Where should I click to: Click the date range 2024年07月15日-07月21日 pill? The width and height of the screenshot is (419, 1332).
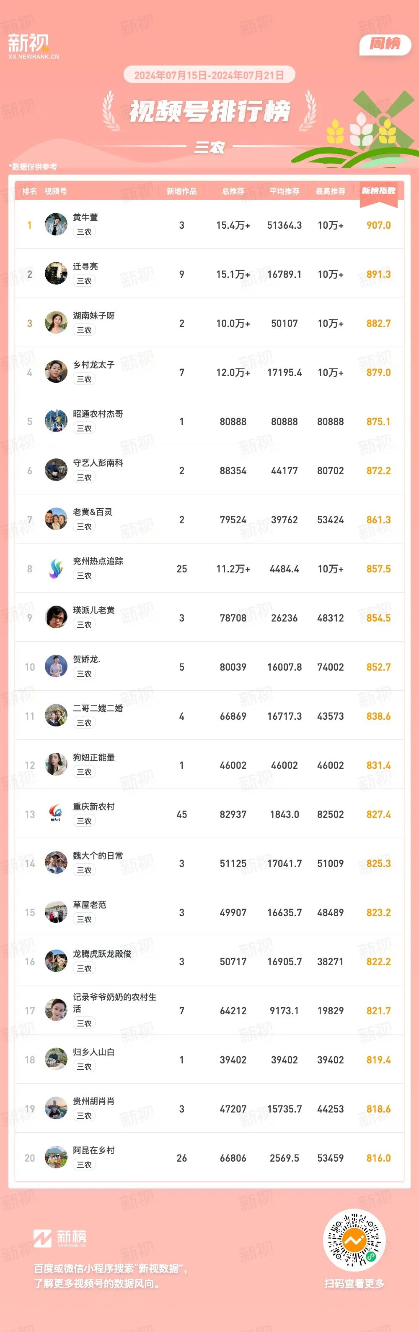pyautogui.click(x=209, y=76)
